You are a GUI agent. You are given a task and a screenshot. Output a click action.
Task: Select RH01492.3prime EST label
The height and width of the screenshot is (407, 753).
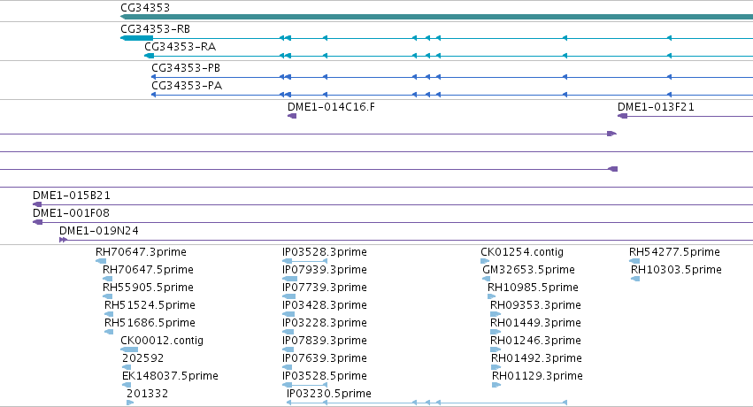pyautogui.click(x=536, y=358)
